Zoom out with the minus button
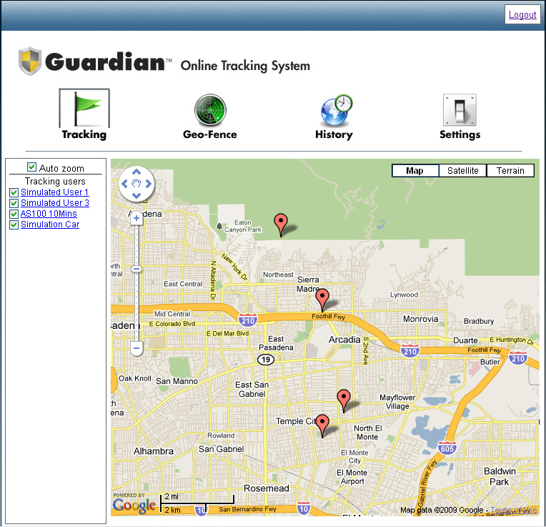 (x=136, y=348)
